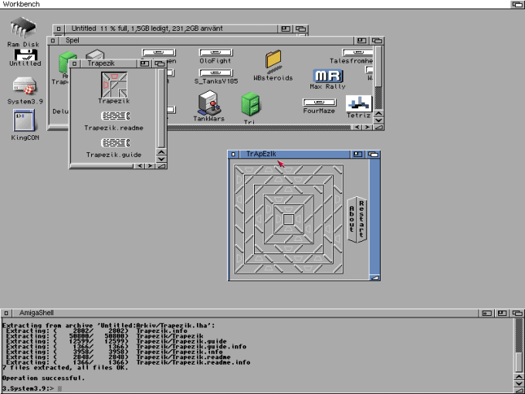
Task: Zoom the Spel window
Action: [361, 40]
